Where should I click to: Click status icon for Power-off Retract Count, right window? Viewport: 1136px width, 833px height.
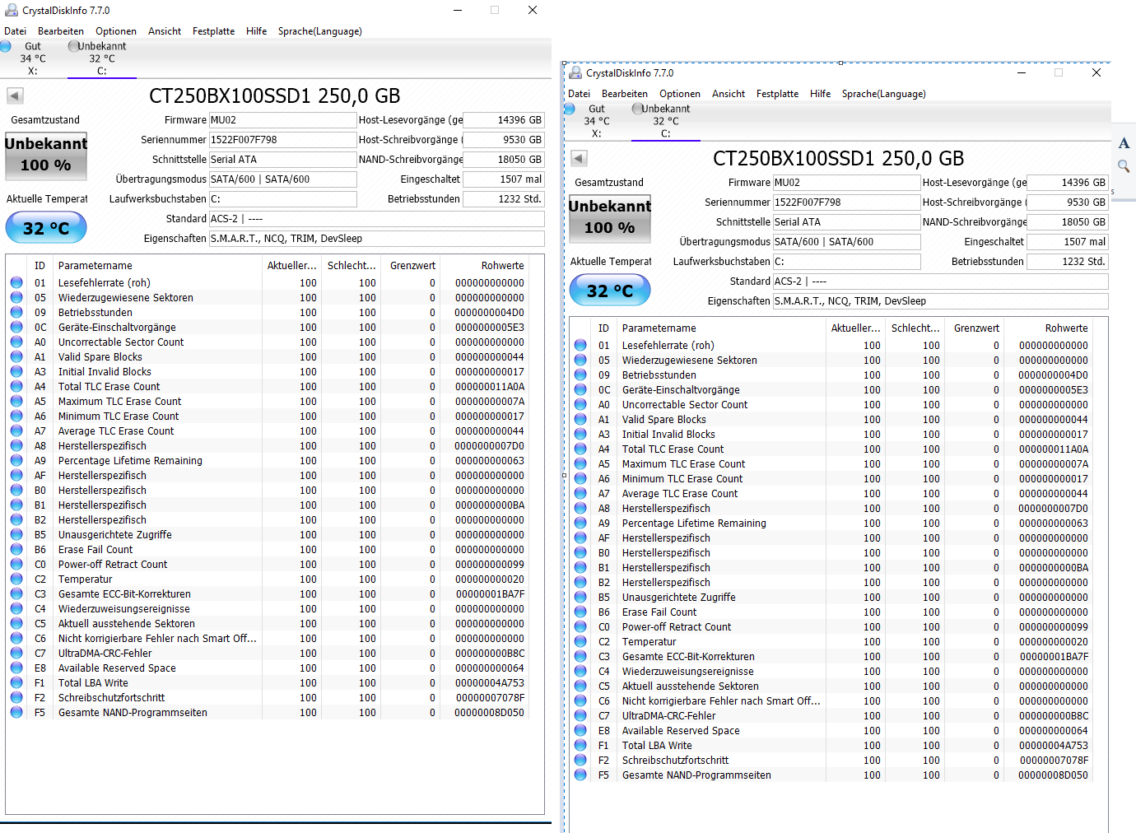(x=580, y=626)
